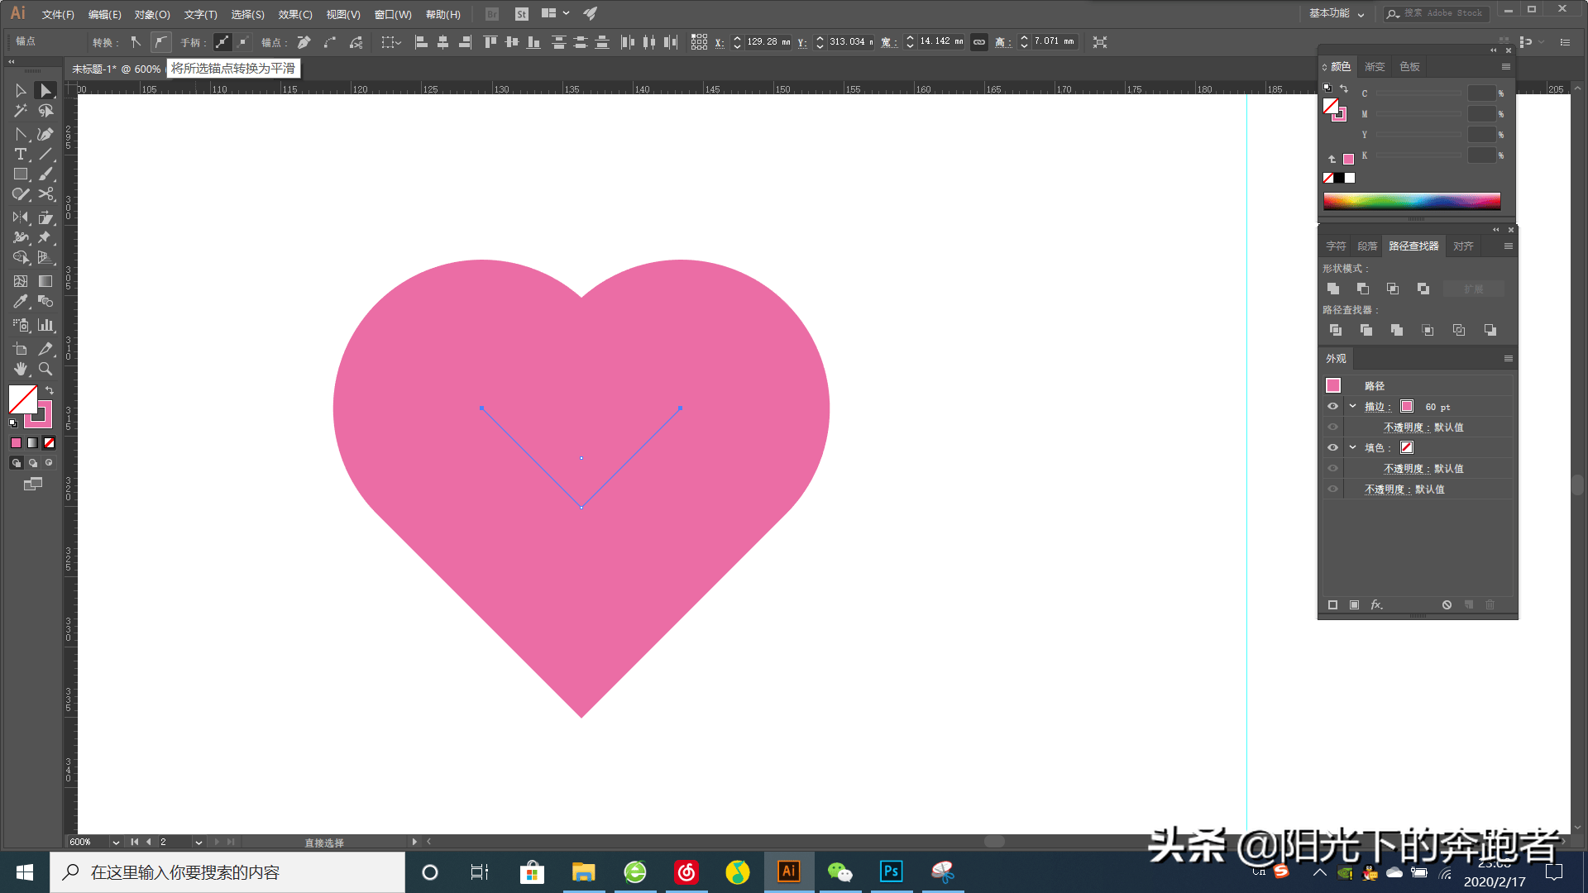Image resolution: width=1588 pixels, height=893 pixels.
Task: Switch to the 对齐 tab
Action: coord(1463,246)
